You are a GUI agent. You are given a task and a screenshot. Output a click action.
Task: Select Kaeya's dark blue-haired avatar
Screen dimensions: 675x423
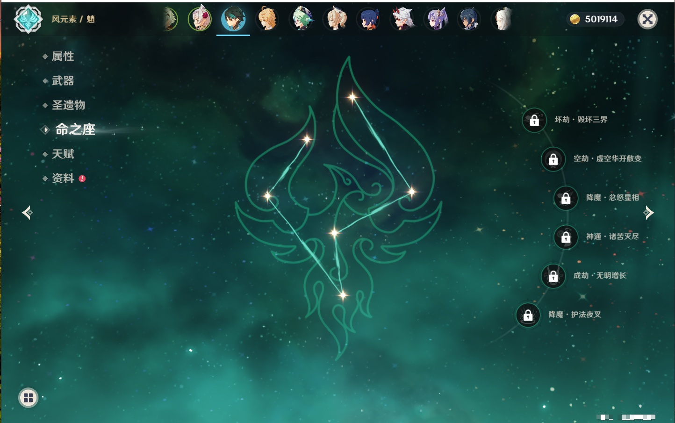pyautogui.click(x=469, y=19)
